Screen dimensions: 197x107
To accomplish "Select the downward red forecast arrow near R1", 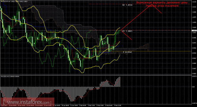I will pyautogui.click(x=126, y=35).
